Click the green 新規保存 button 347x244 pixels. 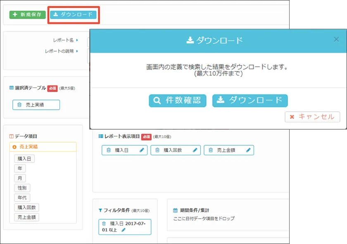(x=27, y=14)
